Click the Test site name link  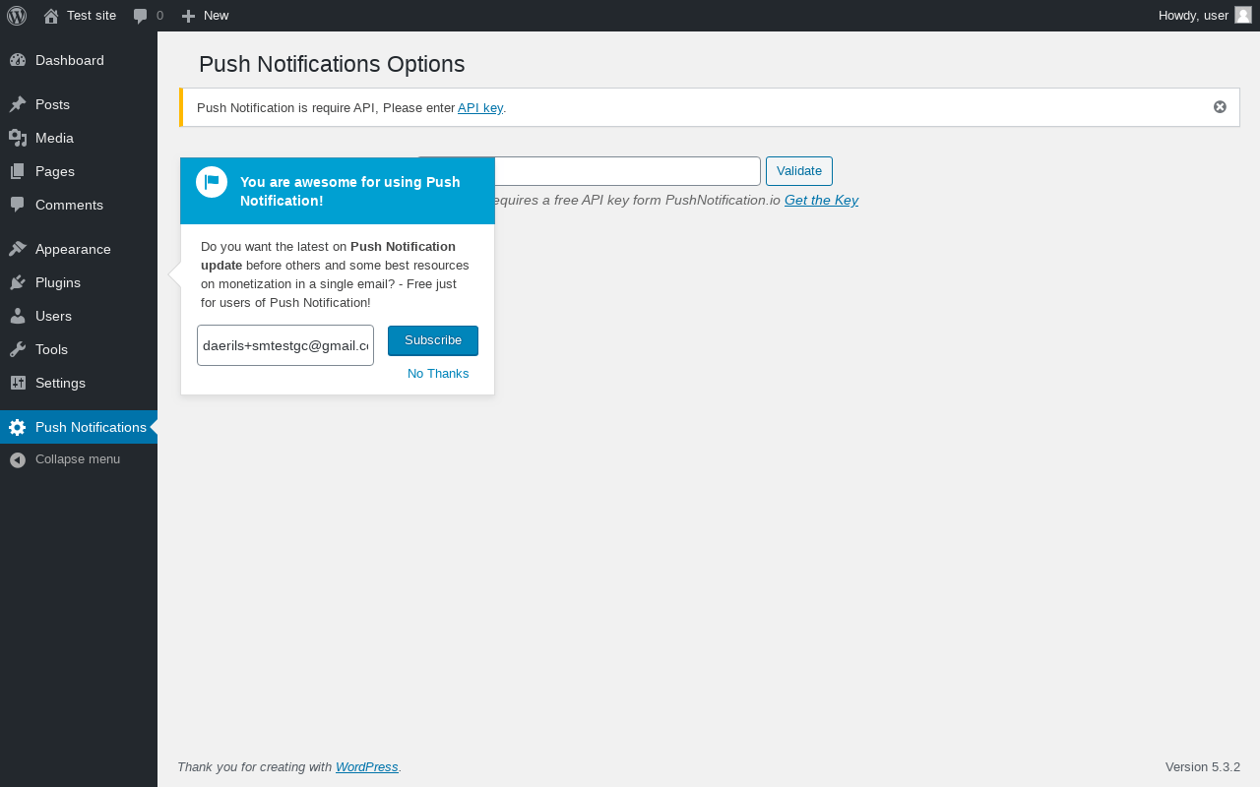pos(92,16)
